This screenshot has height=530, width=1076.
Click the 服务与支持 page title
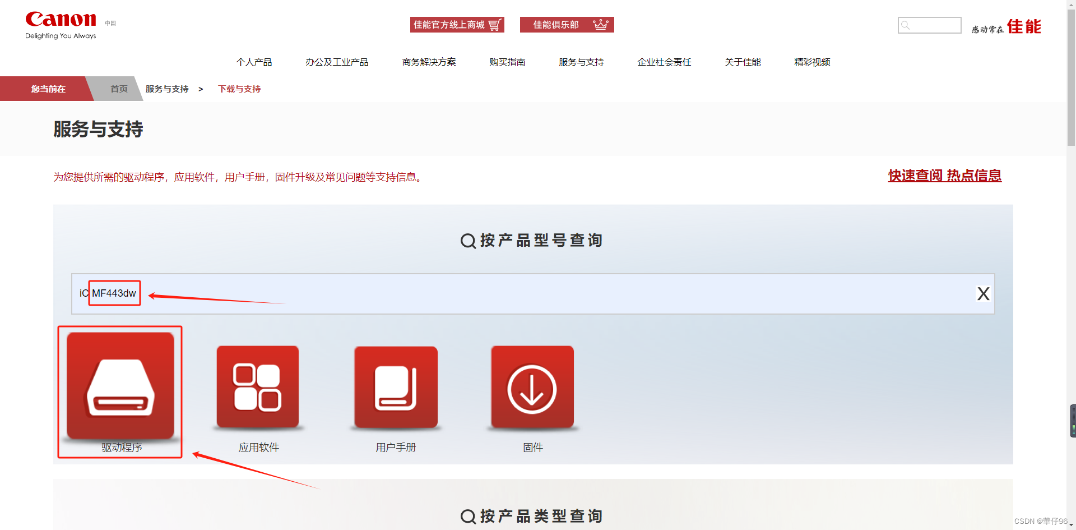[98, 130]
